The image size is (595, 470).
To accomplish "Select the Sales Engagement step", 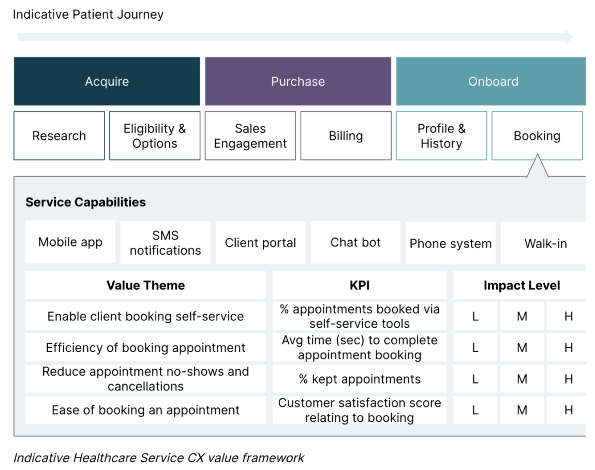I will click(250, 136).
